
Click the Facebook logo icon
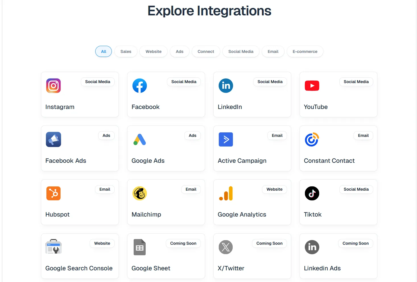tap(140, 86)
